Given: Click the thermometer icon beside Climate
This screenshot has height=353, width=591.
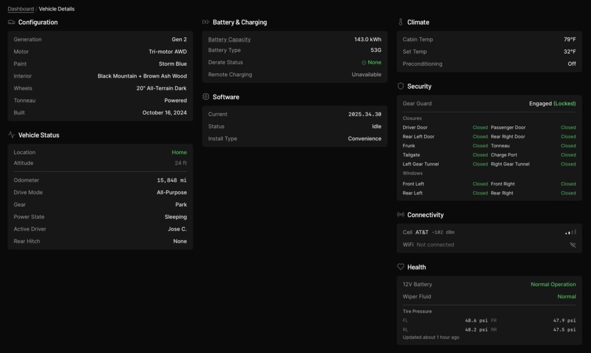Looking at the screenshot, I should 401,22.
